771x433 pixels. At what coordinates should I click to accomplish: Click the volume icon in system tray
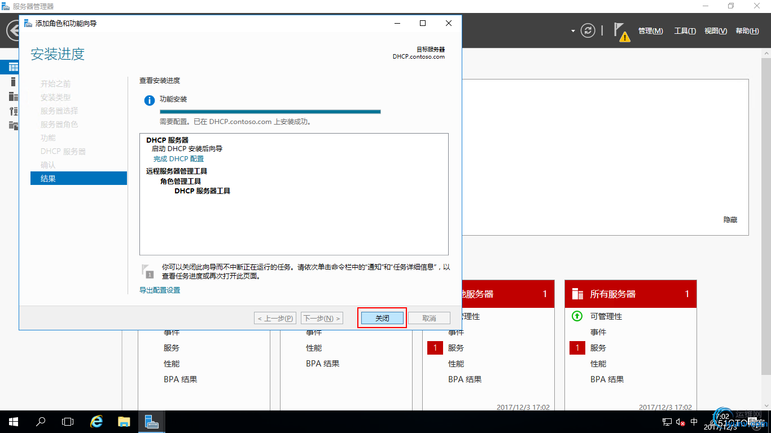[x=680, y=422]
